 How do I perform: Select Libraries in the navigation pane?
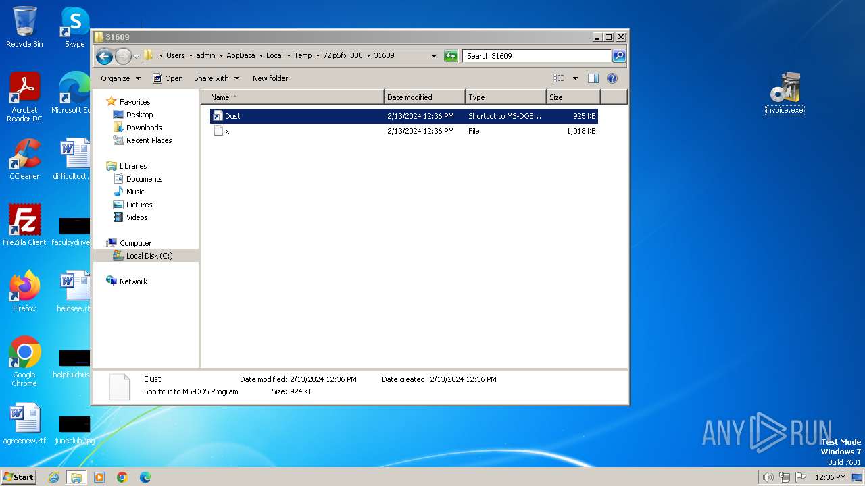point(133,166)
